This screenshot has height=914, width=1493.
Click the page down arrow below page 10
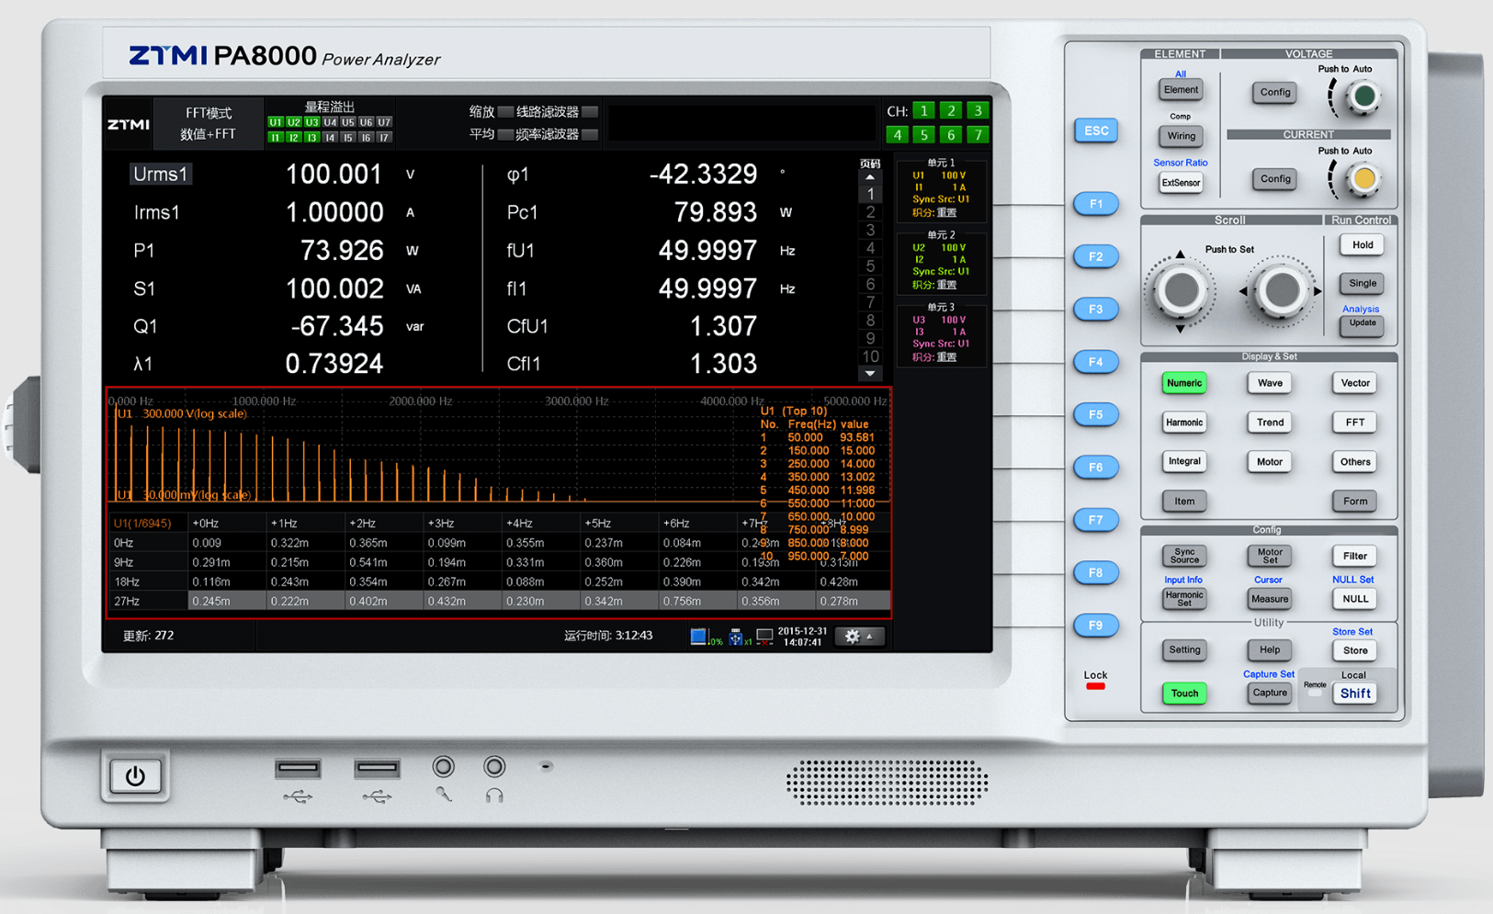870,374
